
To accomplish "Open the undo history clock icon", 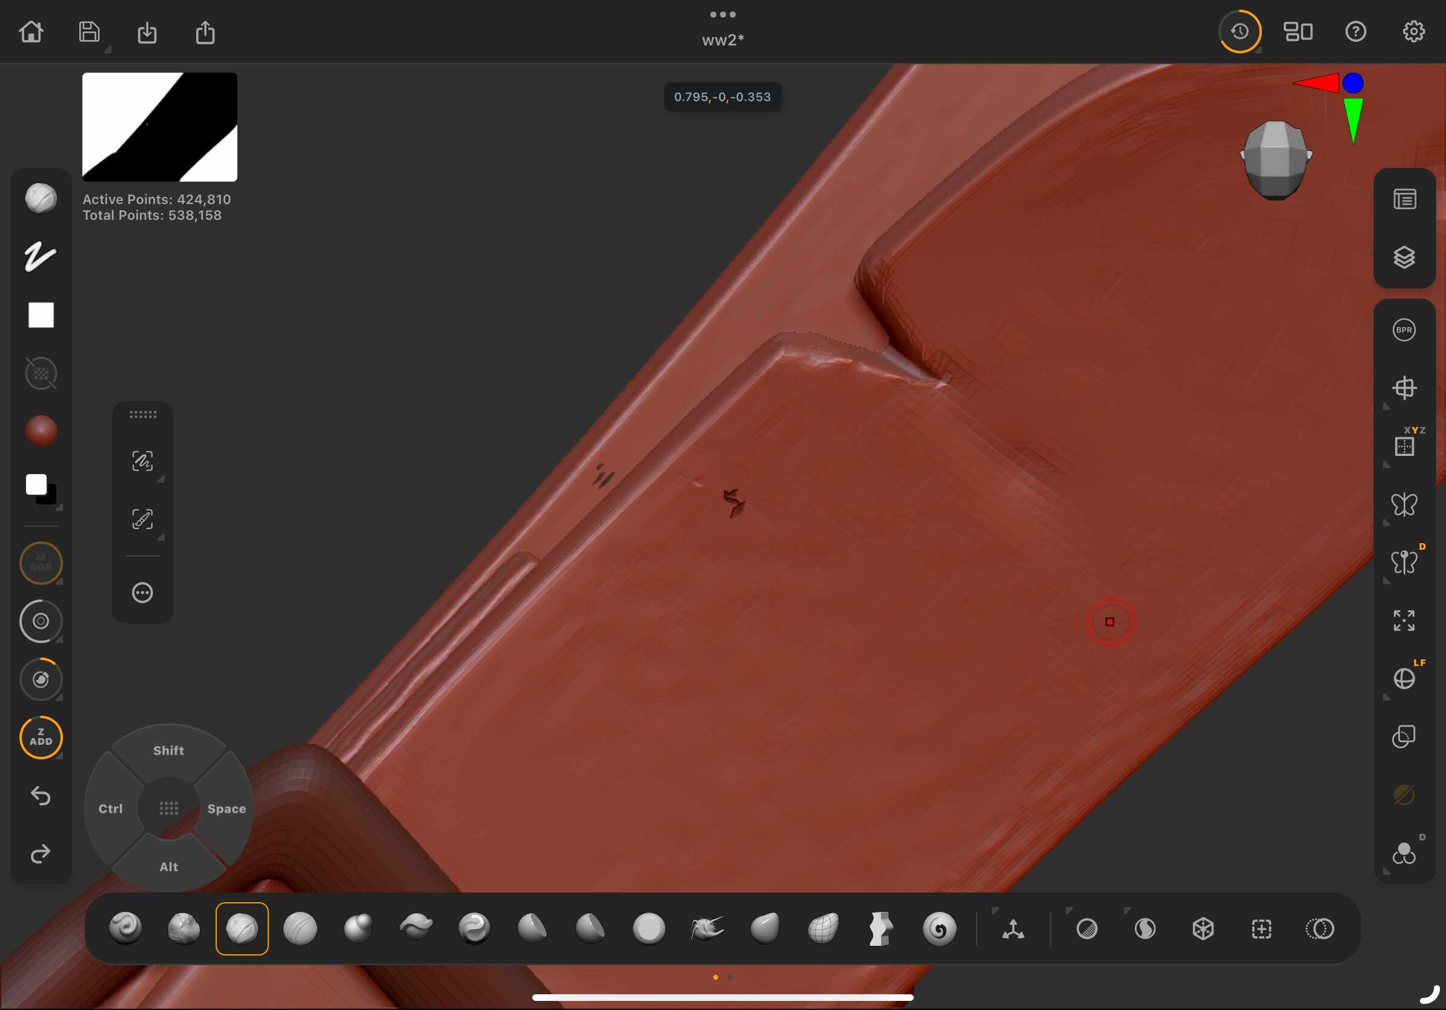I will pyautogui.click(x=1240, y=31).
